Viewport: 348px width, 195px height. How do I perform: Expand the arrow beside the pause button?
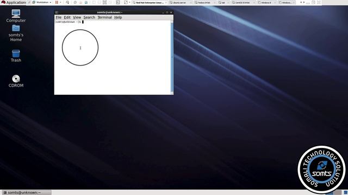click(60, 2)
